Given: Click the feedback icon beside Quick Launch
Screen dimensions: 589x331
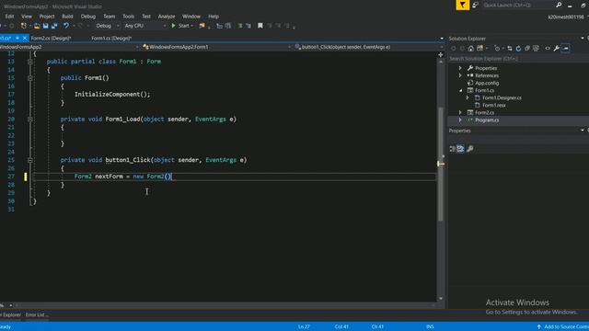Looking at the screenshot, I should 475,6.
